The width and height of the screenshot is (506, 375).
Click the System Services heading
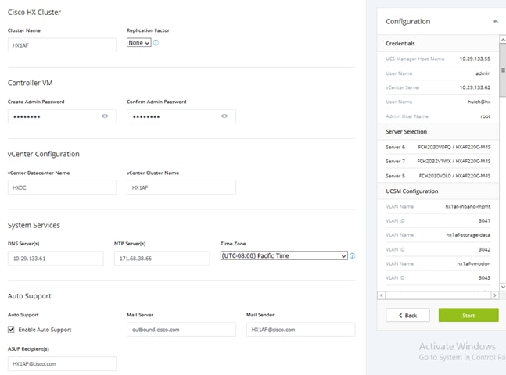point(34,225)
